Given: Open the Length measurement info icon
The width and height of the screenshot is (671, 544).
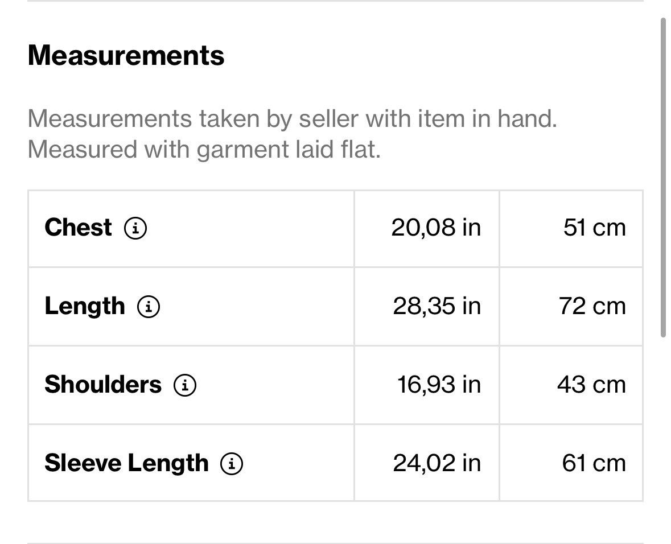Looking at the screenshot, I should coord(149,307).
